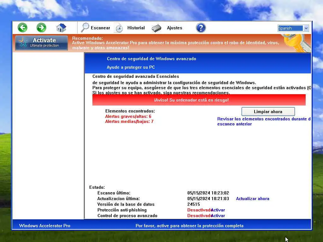Image resolution: width=323 pixels, height=242 pixels.
Task: Click the Ayude a proteger su PC subheading
Action: pos(131,67)
